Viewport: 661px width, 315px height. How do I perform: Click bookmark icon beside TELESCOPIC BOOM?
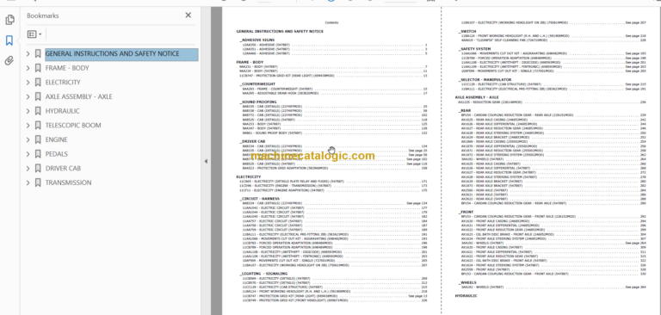(38, 126)
